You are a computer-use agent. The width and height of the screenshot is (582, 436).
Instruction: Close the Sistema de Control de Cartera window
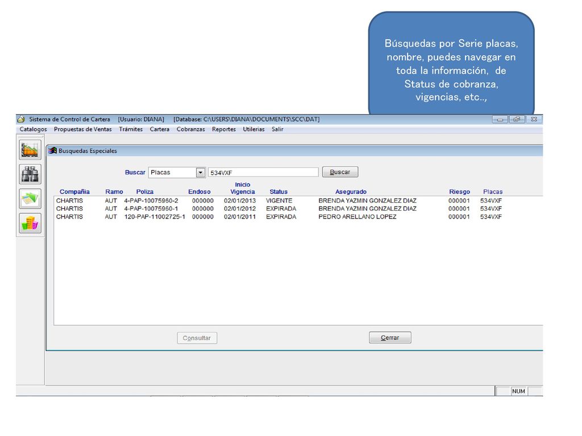coord(534,119)
